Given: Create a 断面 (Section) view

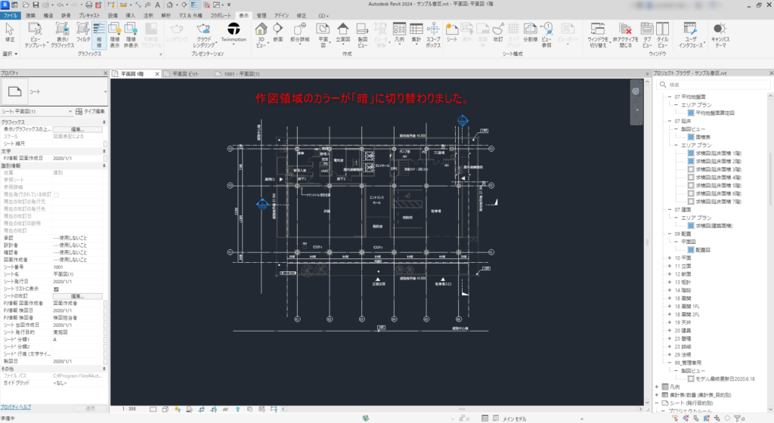Looking at the screenshot, I should (x=278, y=32).
